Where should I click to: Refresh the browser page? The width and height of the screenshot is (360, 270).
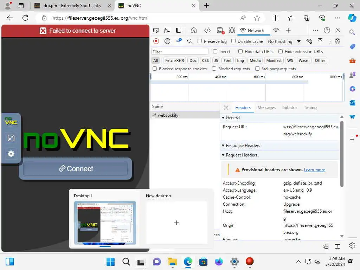[x=25, y=18]
